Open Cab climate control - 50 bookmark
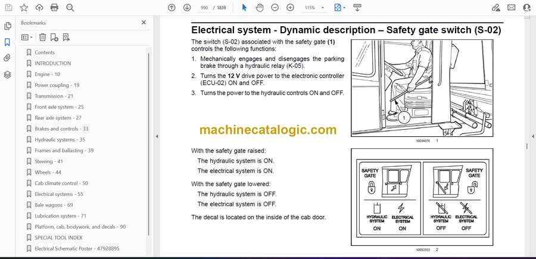The width and height of the screenshot is (536, 259). [x=61, y=183]
